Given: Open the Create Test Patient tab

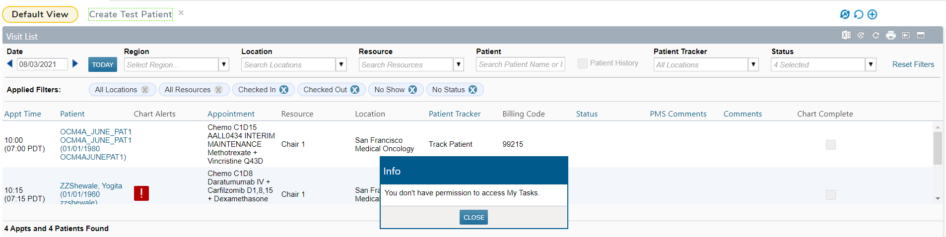Looking at the screenshot, I should pyautogui.click(x=131, y=14).
